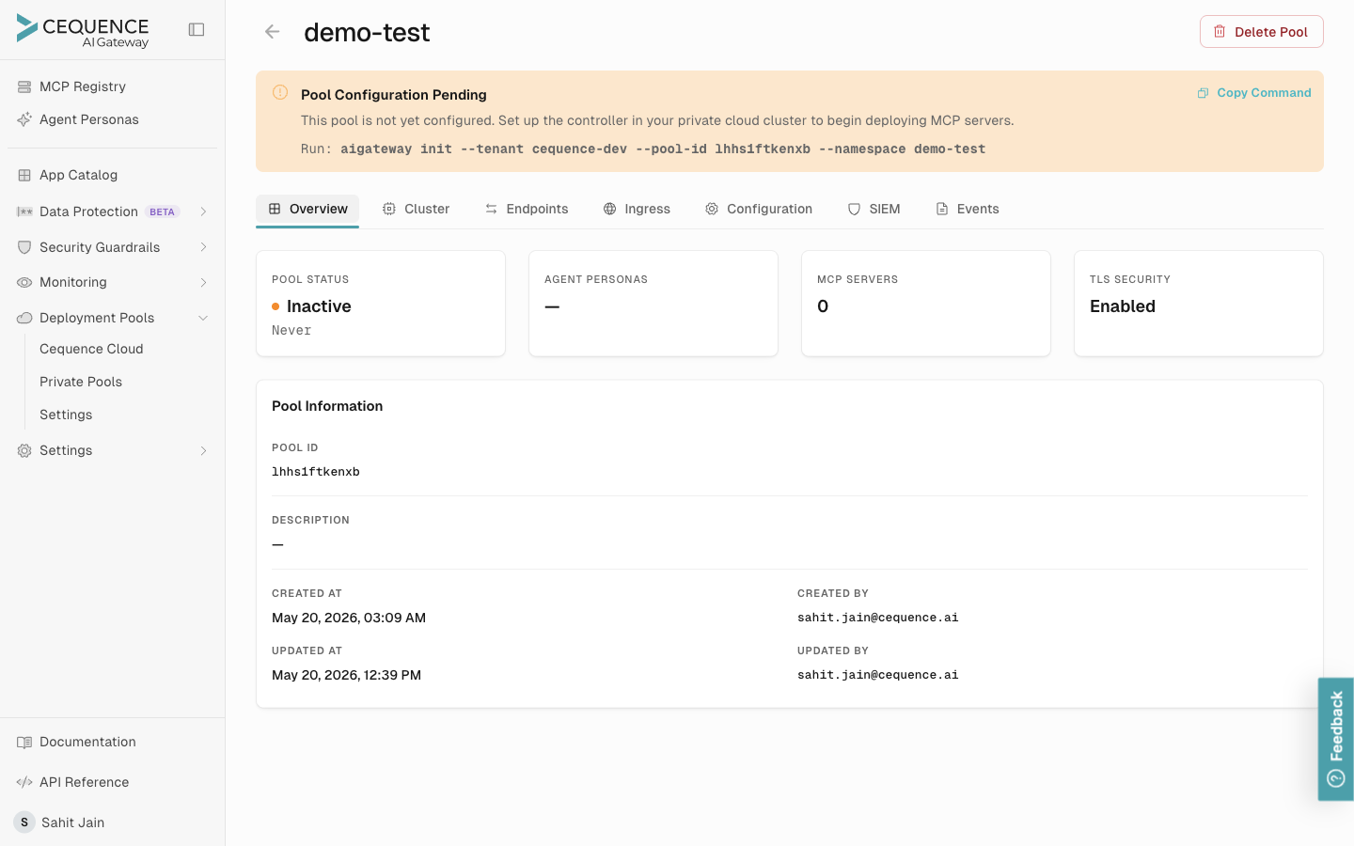
Task: Go back using the arrow beside demo-test
Action: tap(273, 32)
